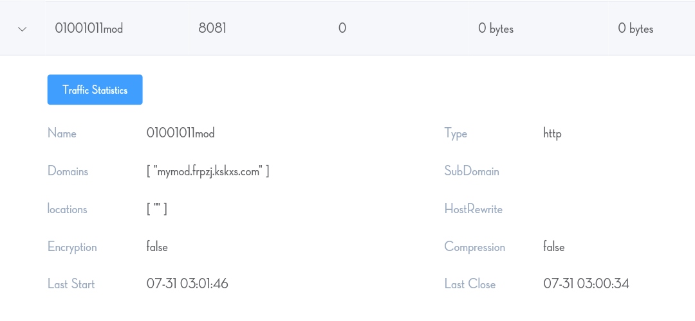Click the Type value http
This screenshot has height=321, width=695.
point(552,133)
